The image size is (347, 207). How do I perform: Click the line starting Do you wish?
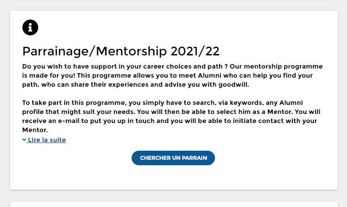click(173, 66)
